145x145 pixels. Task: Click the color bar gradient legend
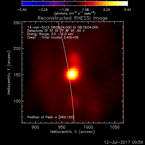75,3
